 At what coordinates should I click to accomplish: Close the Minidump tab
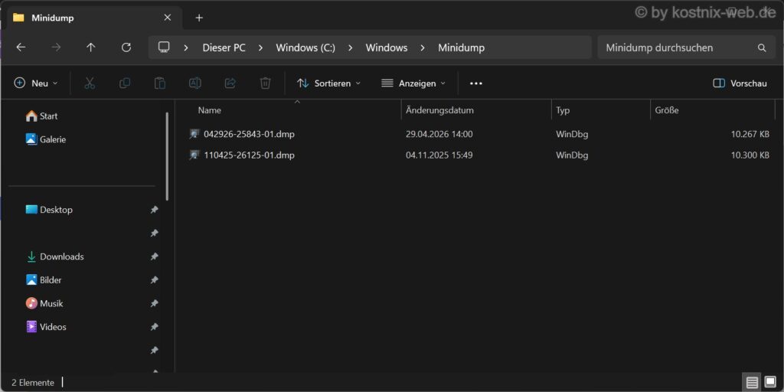168,18
